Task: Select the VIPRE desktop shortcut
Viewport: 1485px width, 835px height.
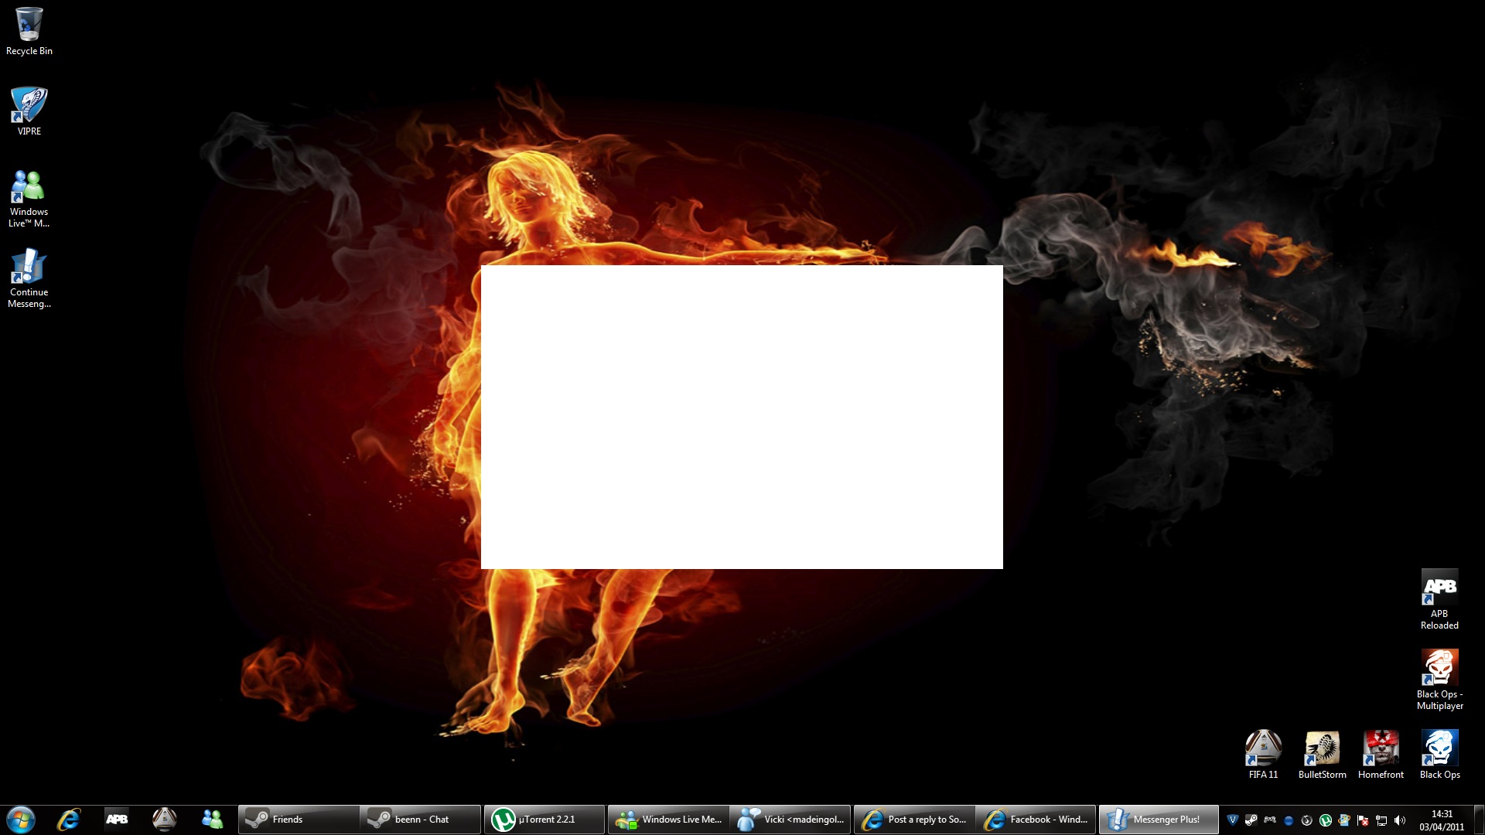Action: point(29,111)
